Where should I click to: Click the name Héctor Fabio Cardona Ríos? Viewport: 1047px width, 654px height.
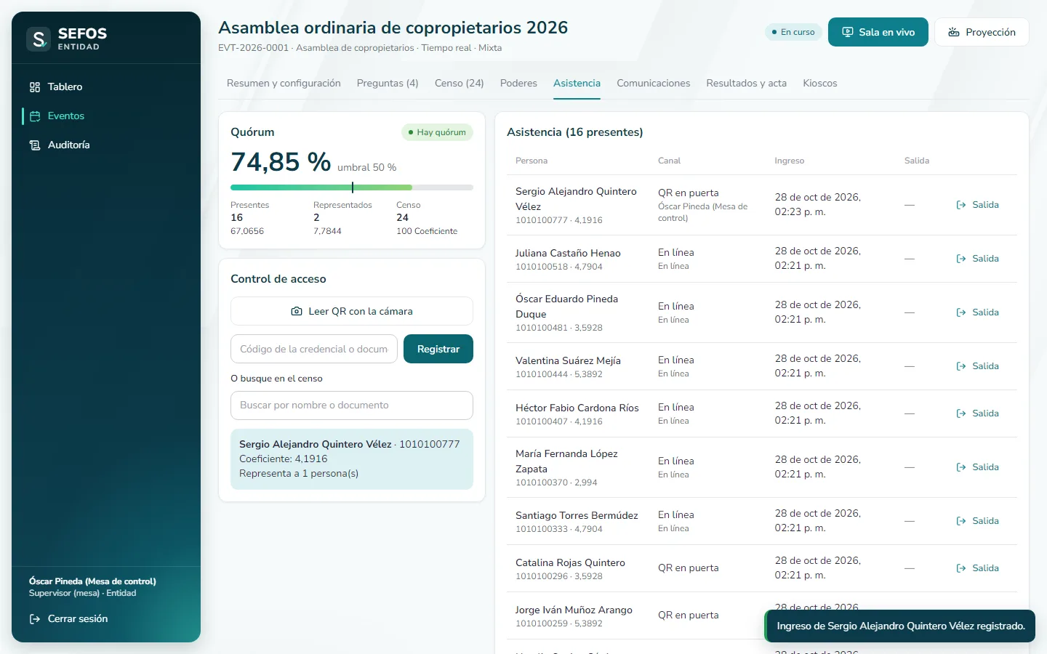tap(577, 408)
